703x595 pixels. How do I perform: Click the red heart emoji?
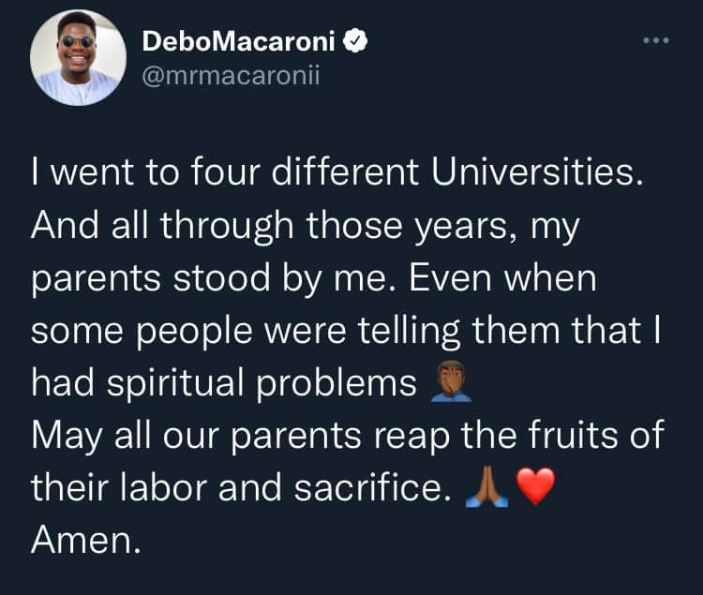click(x=535, y=487)
